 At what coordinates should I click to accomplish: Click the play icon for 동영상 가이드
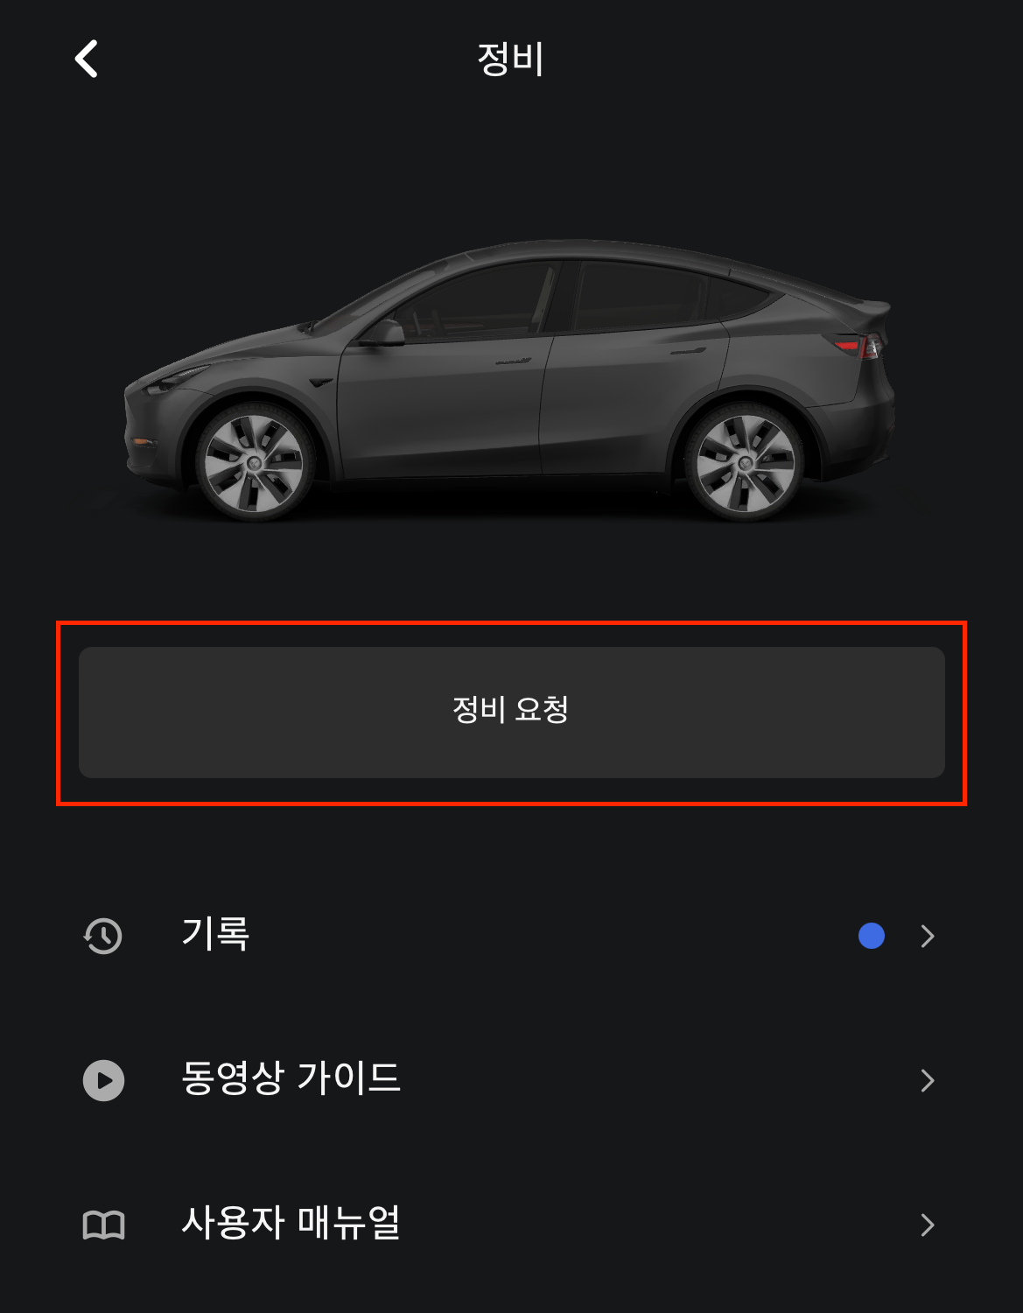(x=103, y=1080)
